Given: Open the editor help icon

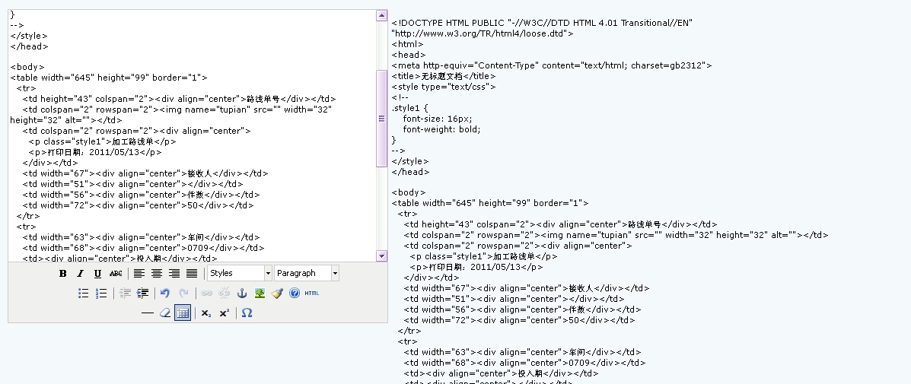Looking at the screenshot, I should [x=295, y=294].
